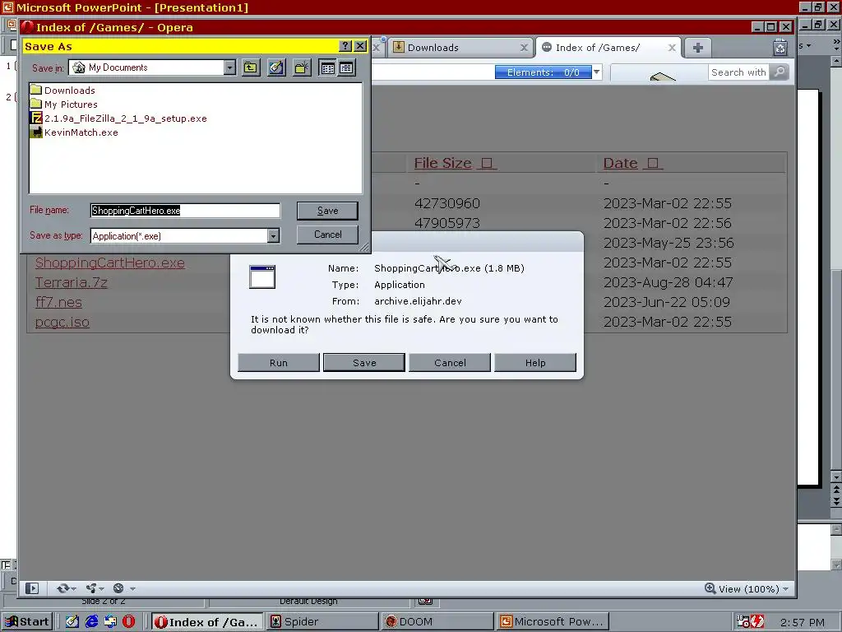
Task: Click Cancel in the download prompt
Action: (450, 363)
